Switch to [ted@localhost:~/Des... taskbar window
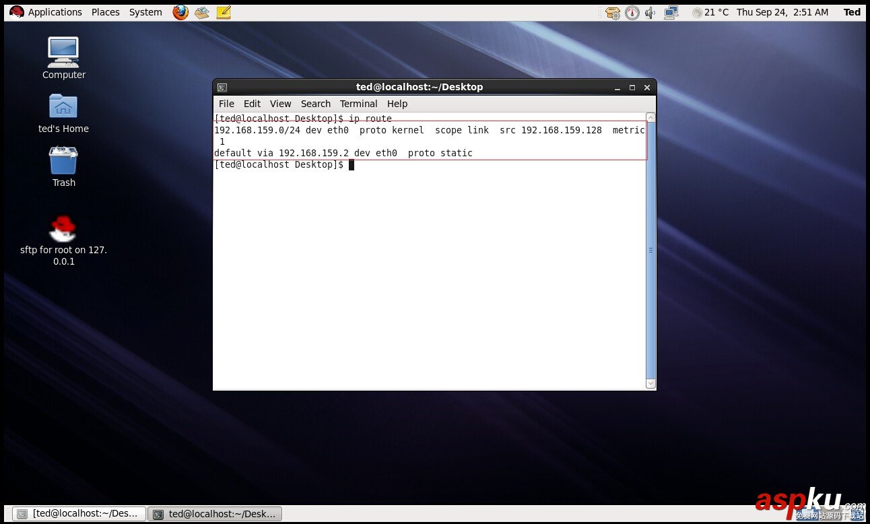 [80, 514]
